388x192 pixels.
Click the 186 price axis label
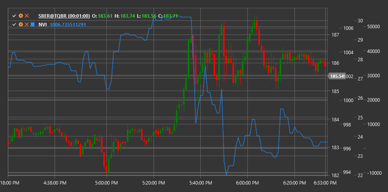[x=335, y=63]
